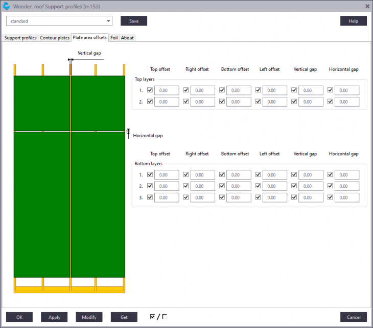
Task: Click the Apply button
Action: point(54,317)
